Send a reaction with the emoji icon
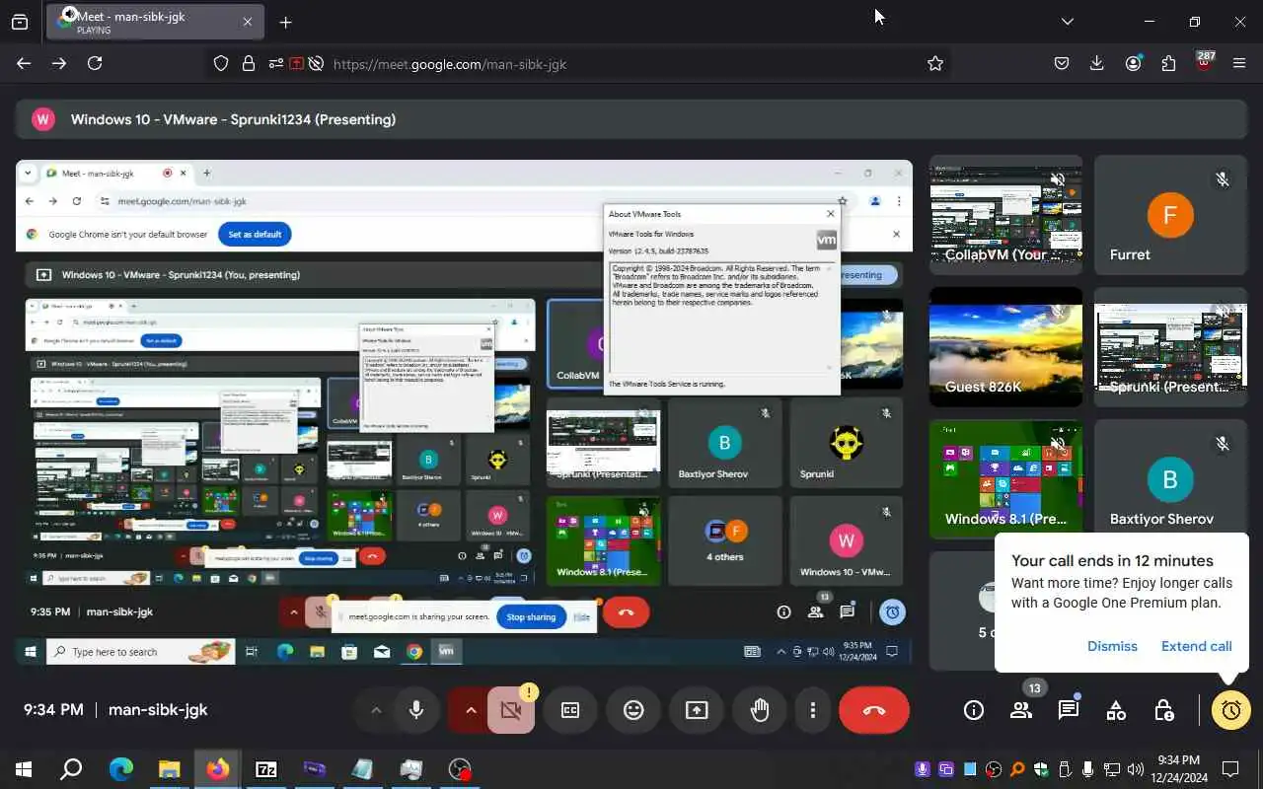Screen dimensions: 1263x789 pyautogui.click(x=633, y=710)
